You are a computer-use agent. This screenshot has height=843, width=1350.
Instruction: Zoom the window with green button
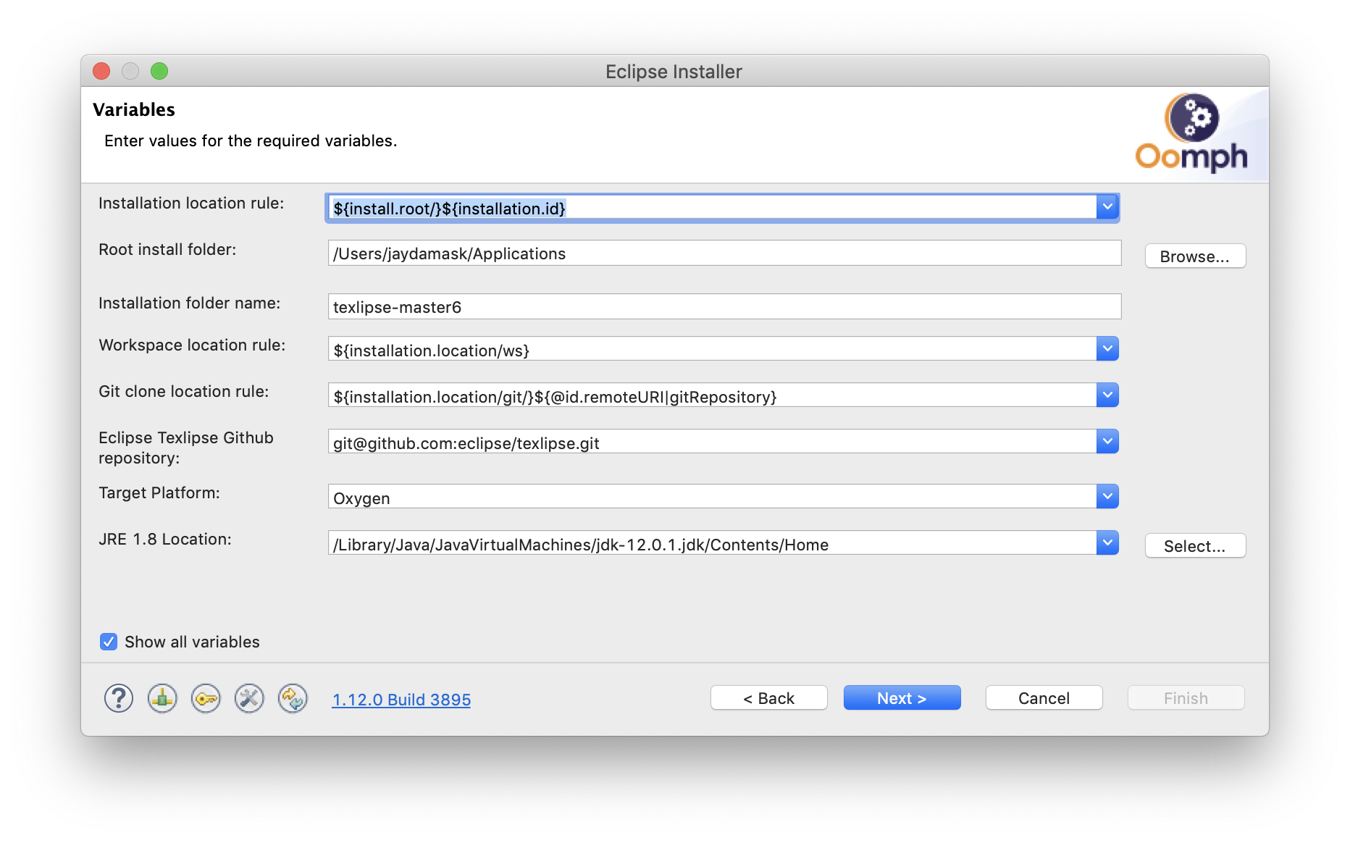pos(159,71)
